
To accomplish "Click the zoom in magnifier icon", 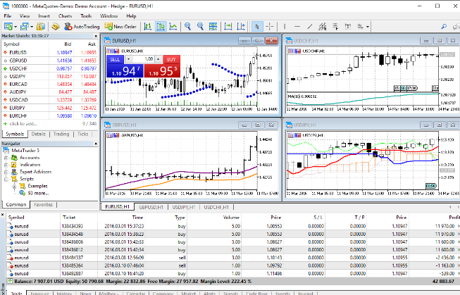I will tap(188, 26).
